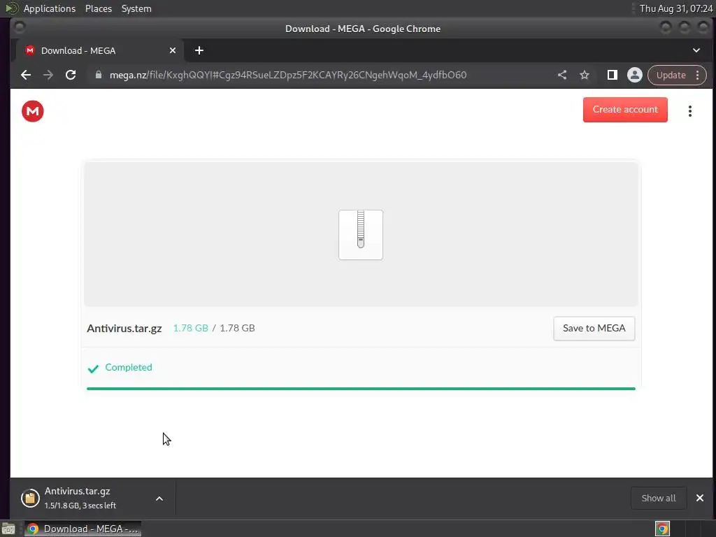Share this page via the share icon
Image resolution: width=716 pixels, height=537 pixels.
pyautogui.click(x=562, y=75)
